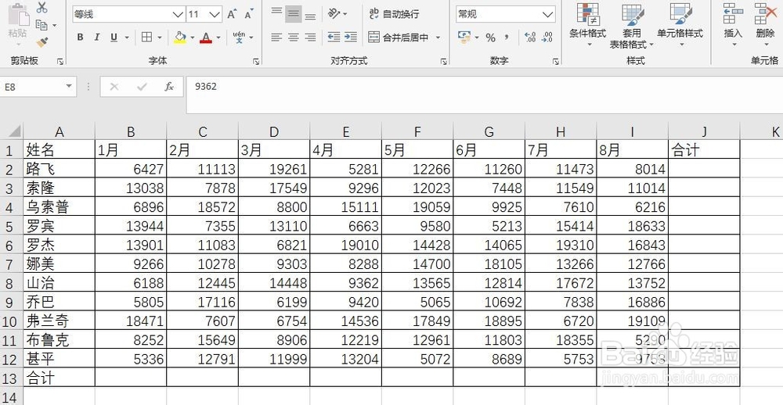The image size is (783, 405).
Task: Click the 粘贴 paste button
Action: click(18, 21)
